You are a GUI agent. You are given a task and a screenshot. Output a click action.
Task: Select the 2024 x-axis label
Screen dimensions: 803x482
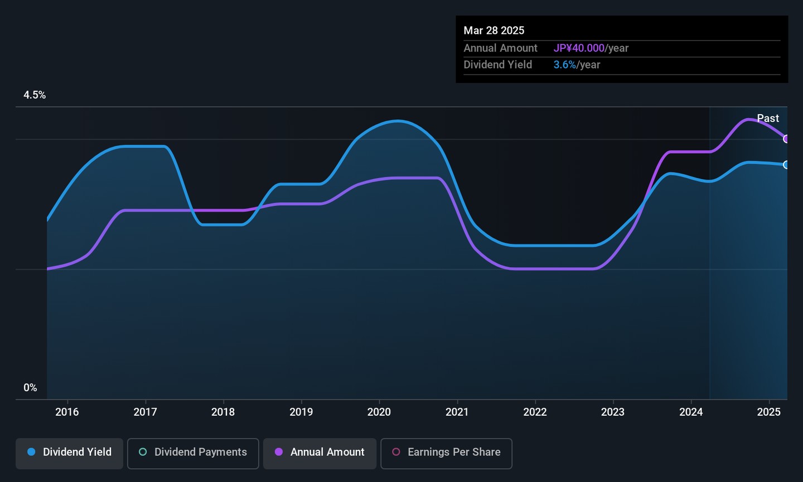(x=691, y=412)
